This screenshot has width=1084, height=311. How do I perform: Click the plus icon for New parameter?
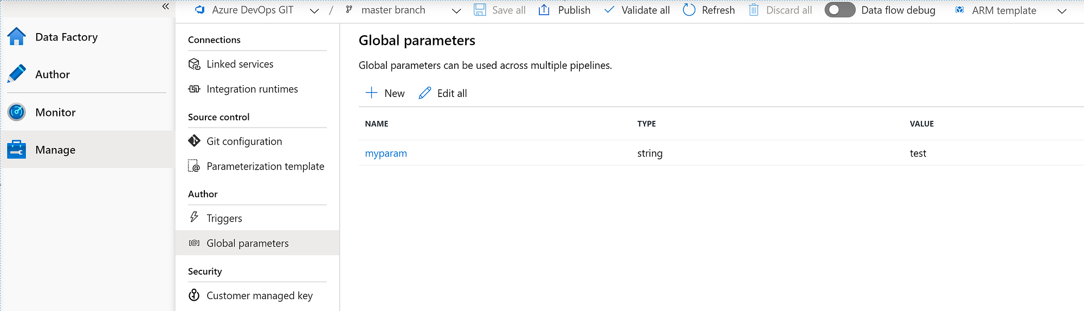[x=371, y=93]
